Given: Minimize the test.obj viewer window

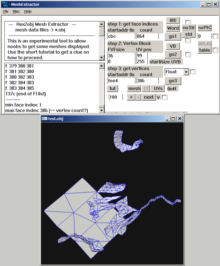Looking at the screenshot, I should pos(167,118).
